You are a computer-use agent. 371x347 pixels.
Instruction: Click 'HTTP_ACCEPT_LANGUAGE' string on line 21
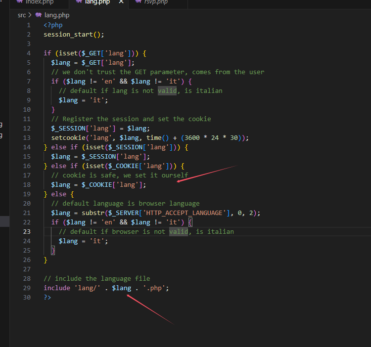pyautogui.click(x=185, y=213)
